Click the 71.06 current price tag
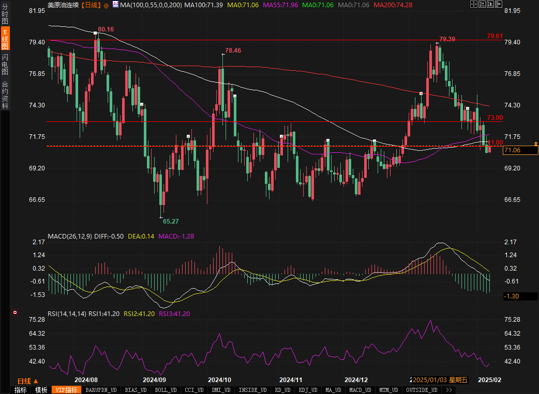 [x=512, y=150]
